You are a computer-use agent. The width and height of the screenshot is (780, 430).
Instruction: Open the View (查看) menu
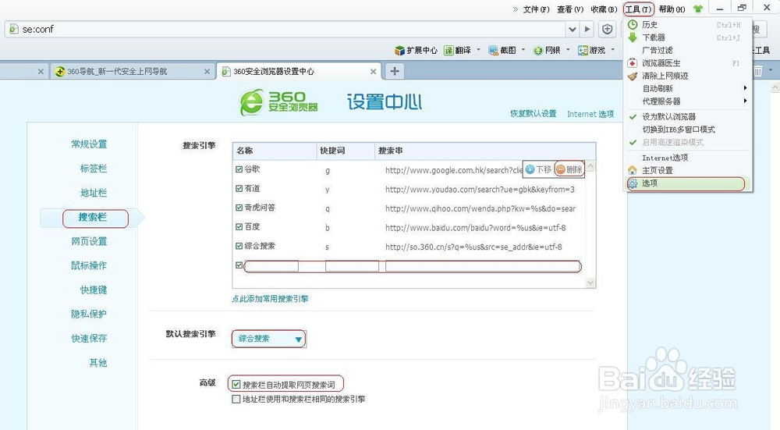coord(570,9)
